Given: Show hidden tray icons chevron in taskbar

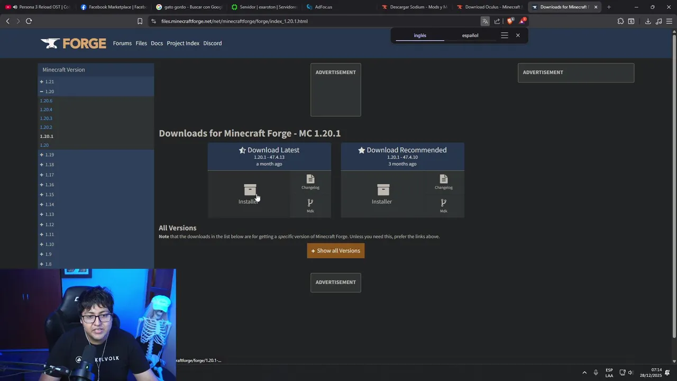Looking at the screenshot, I should 584,373.
